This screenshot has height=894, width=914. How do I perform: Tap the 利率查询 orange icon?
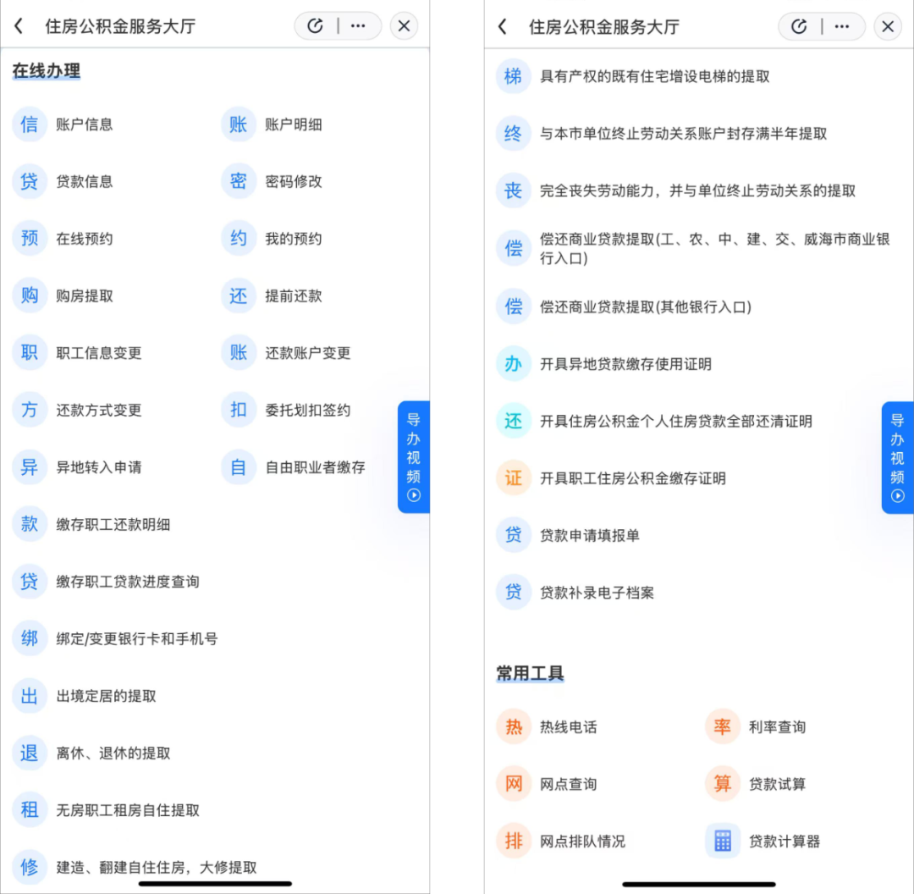point(722,726)
